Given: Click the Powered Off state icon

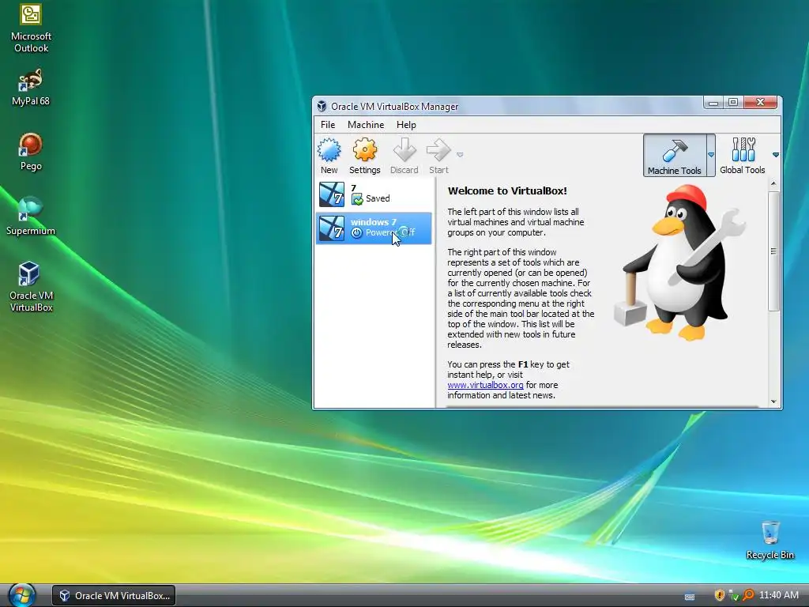Looking at the screenshot, I should [356, 233].
